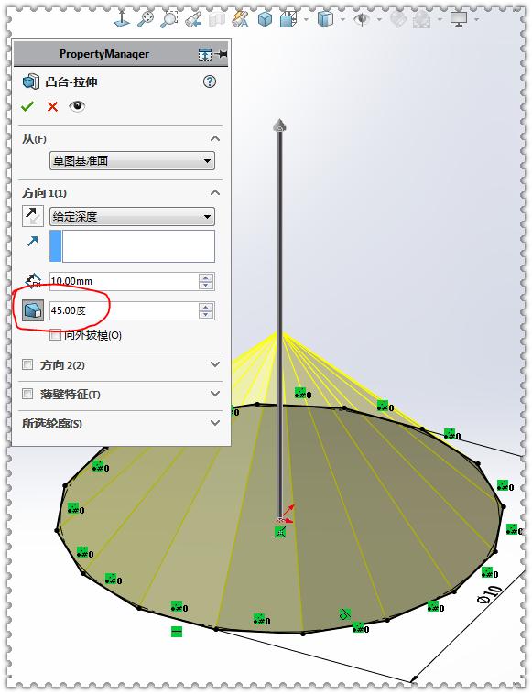Click the Previous View icon
The image size is (532, 694).
193,19
